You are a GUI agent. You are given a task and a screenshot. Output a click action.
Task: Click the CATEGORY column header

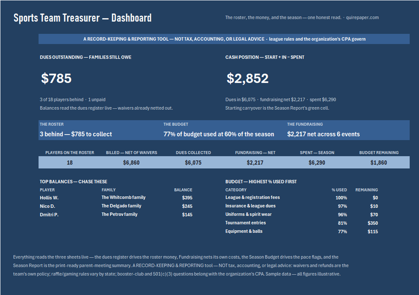[236, 190]
